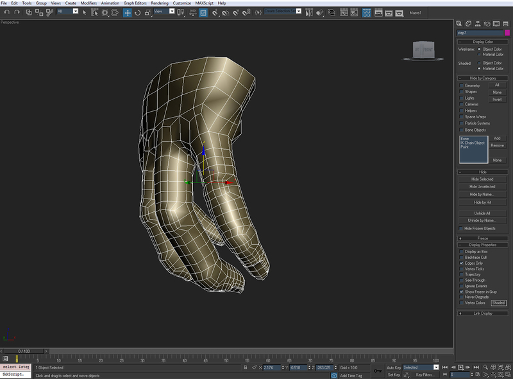Collapse the Display Color rollout
The height and width of the screenshot is (379, 513).
[x=483, y=42]
